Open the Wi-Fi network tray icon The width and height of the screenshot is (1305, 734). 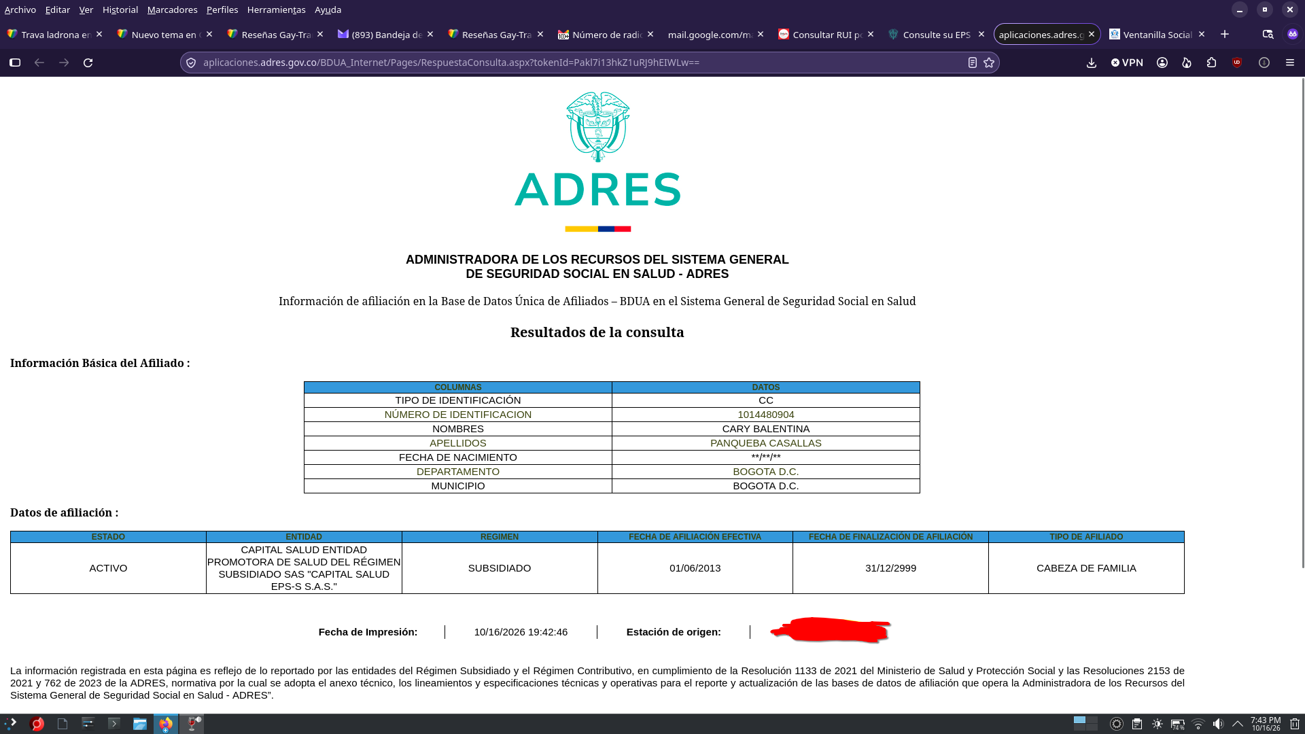tap(1198, 724)
